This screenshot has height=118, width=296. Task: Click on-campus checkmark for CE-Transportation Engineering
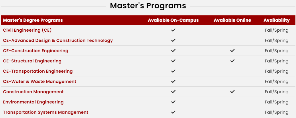pos(173,71)
